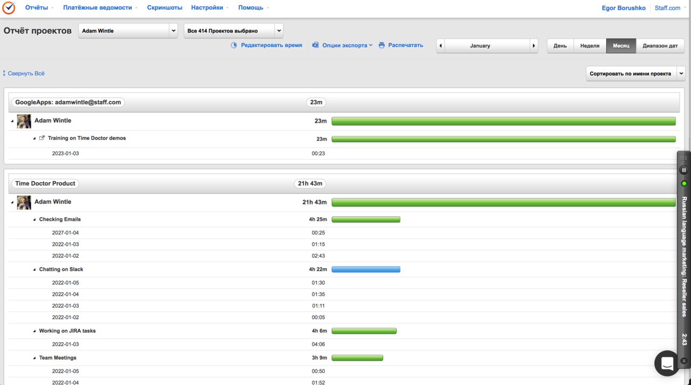Image resolution: width=691 pixels, height=385 pixels.
Task: Select the Диапазон дат view
Action: [x=660, y=46]
